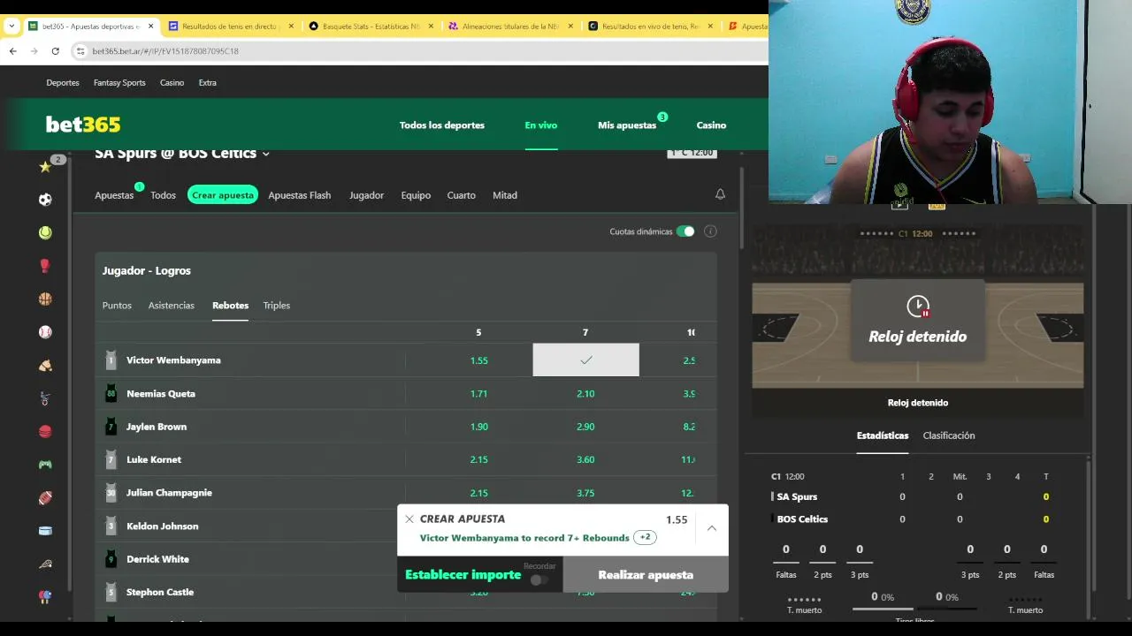
Task: Open Apuestas Flash tab
Action: [x=300, y=195]
